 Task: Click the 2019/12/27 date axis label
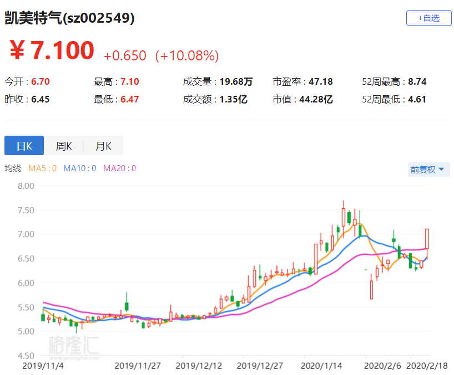pyautogui.click(x=260, y=366)
